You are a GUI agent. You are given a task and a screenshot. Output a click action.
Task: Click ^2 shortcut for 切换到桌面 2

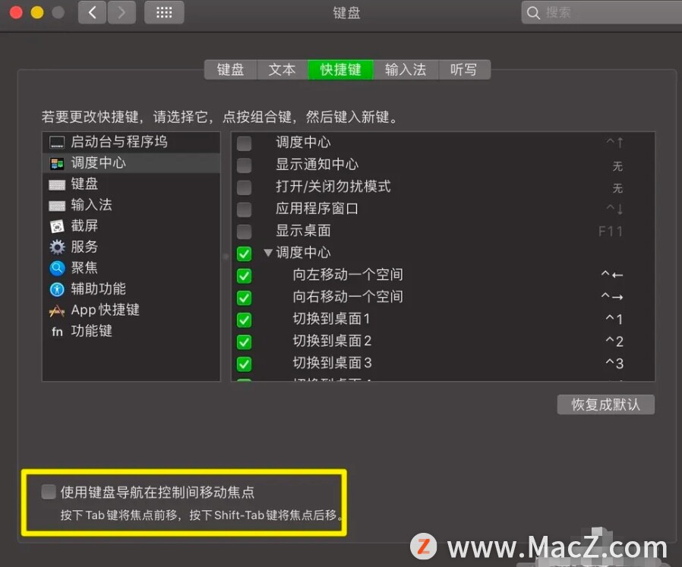click(614, 342)
